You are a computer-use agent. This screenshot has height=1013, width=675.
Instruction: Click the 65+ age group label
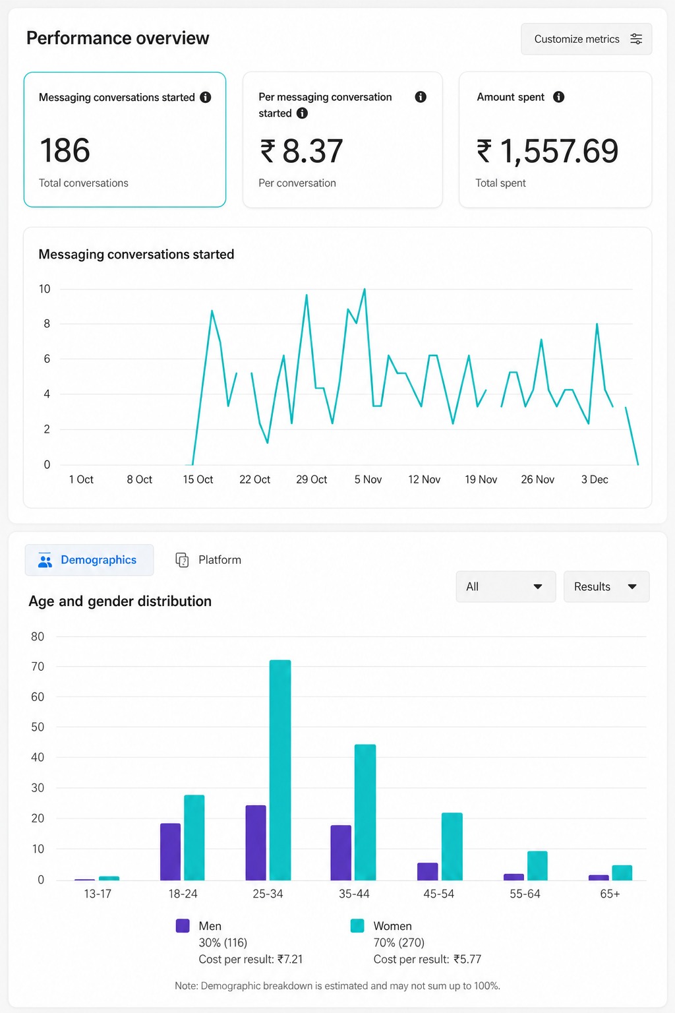tap(610, 894)
